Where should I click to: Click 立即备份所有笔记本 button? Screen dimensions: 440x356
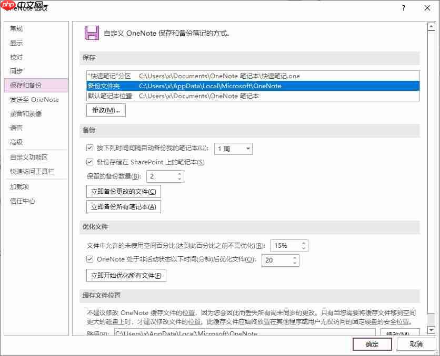tap(124, 207)
